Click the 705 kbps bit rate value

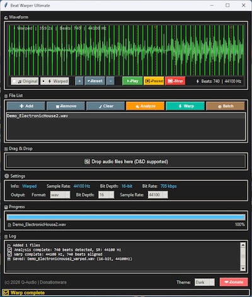point(168,186)
